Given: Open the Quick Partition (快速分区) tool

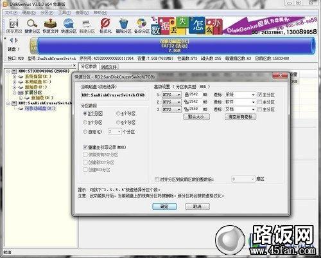Looking at the screenshot, I should click(69, 26).
